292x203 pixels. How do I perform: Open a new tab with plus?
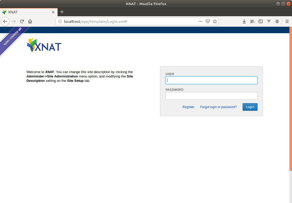point(62,12)
